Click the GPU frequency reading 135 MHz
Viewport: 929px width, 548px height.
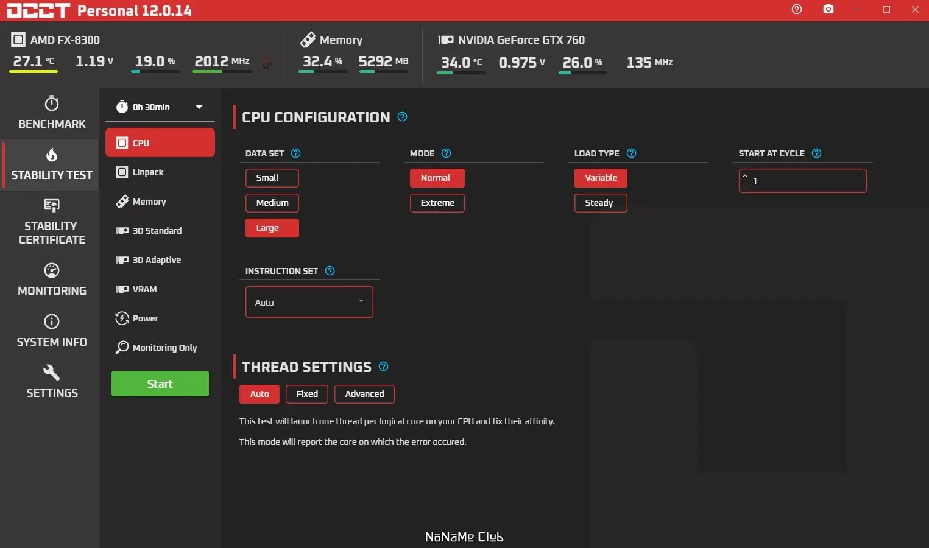click(x=649, y=62)
